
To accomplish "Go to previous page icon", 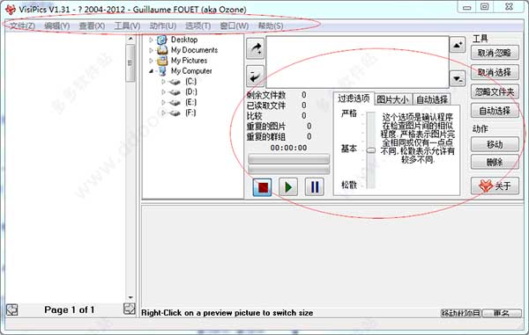I will (11, 310).
